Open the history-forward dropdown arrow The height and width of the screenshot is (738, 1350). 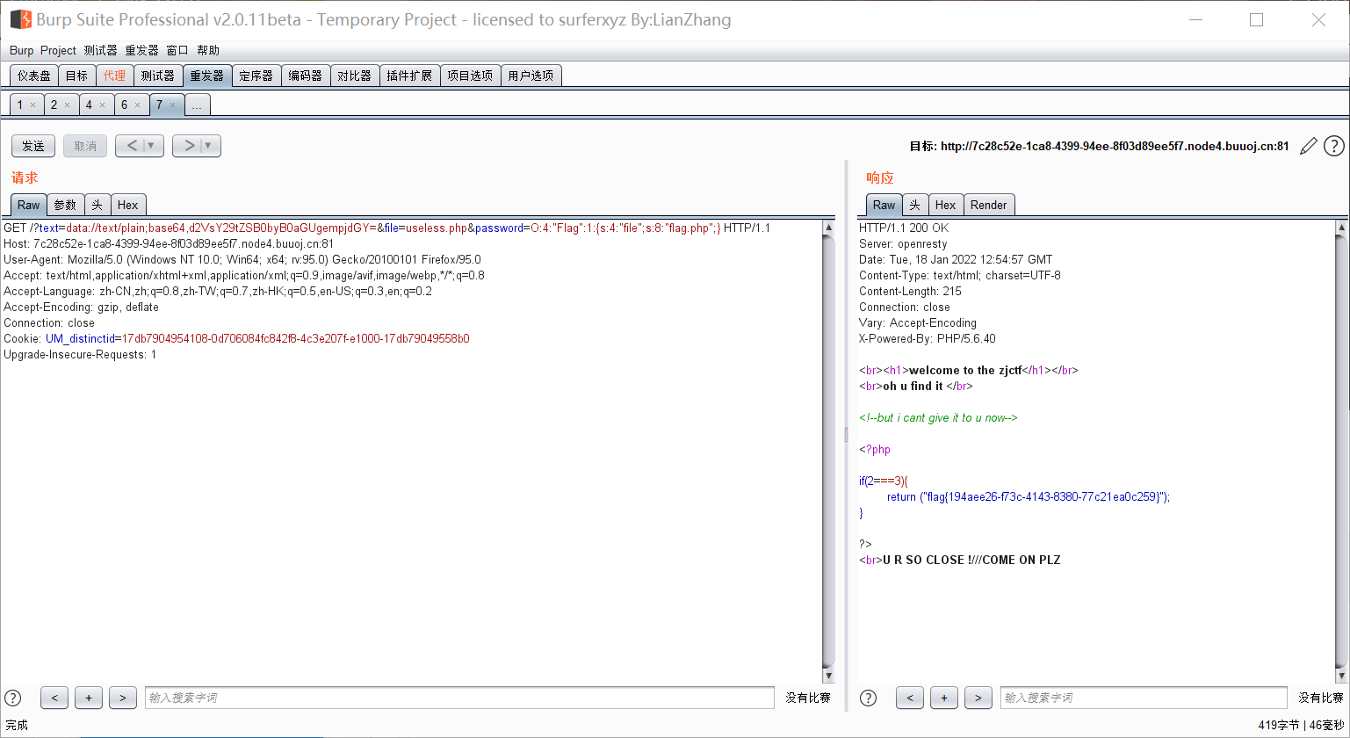point(208,146)
